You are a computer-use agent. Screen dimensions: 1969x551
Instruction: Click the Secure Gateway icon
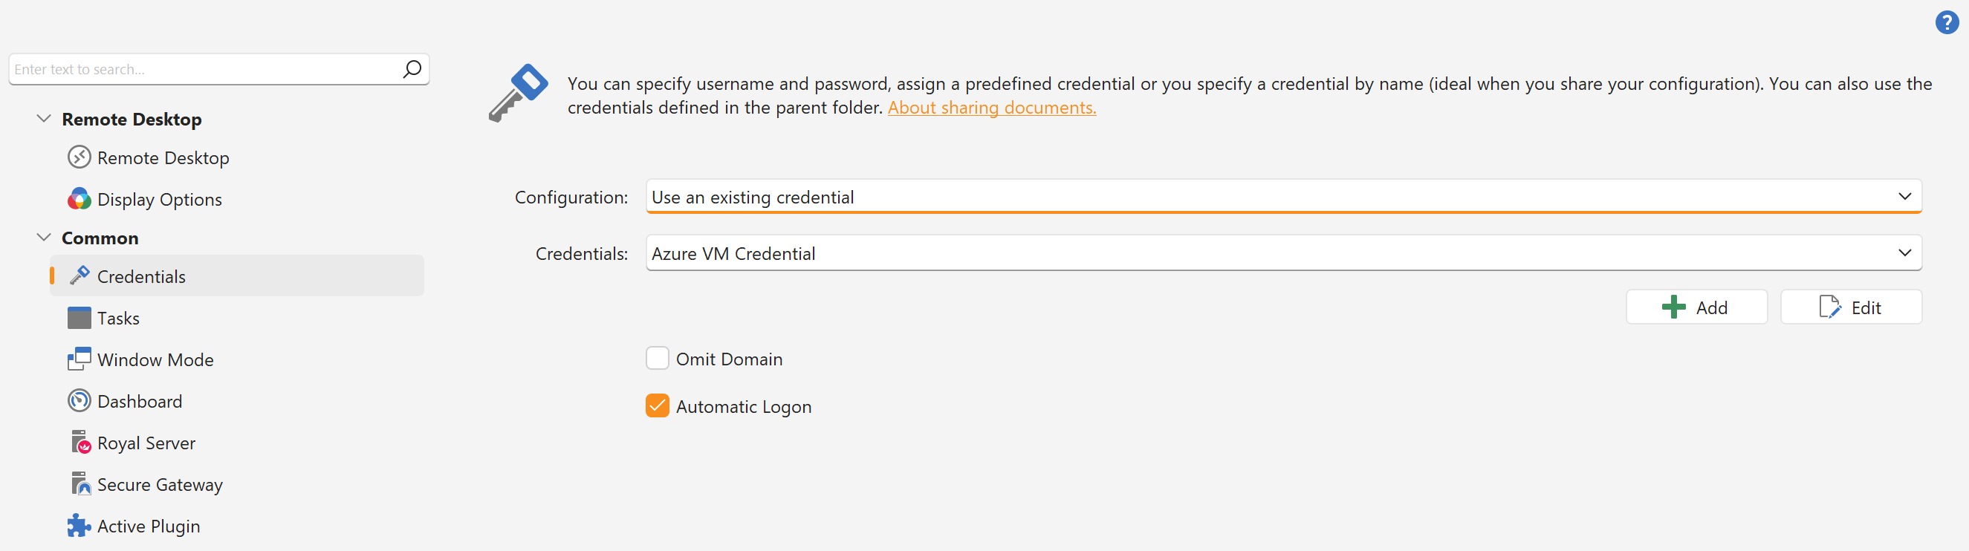point(80,484)
